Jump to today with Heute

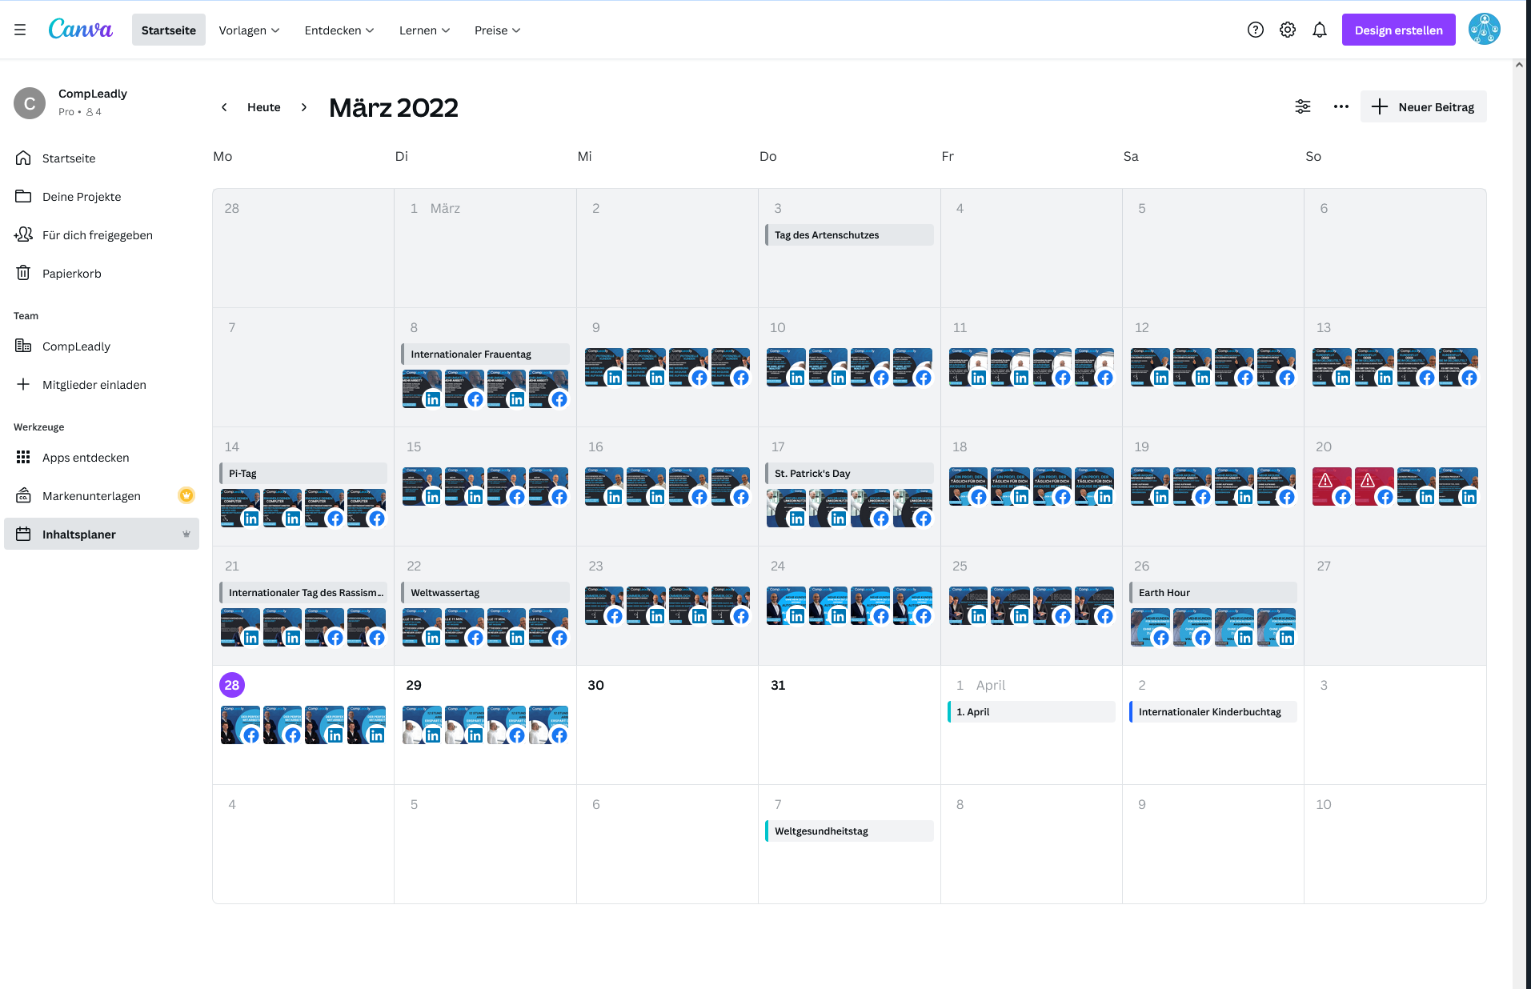click(x=263, y=107)
